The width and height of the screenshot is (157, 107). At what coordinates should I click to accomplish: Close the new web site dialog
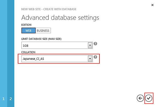tap(152, 5)
